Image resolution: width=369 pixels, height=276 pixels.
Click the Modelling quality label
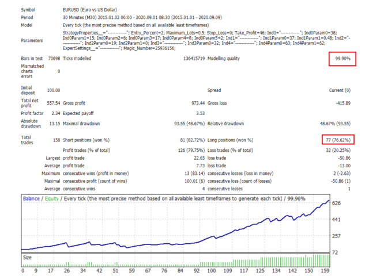coord(224,59)
